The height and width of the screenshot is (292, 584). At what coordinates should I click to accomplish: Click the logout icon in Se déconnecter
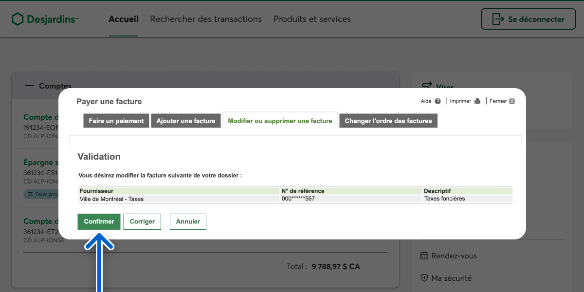tap(498, 19)
